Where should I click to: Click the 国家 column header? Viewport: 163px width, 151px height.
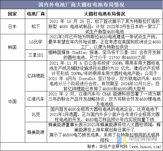(12, 14)
